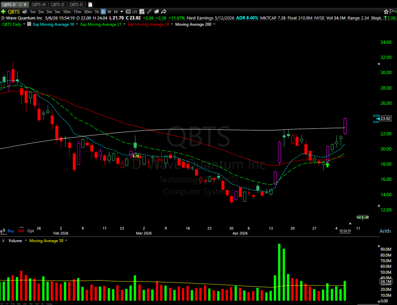Select the 15m timeframe
This screenshot has height=305, width=397.
click(77, 12)
